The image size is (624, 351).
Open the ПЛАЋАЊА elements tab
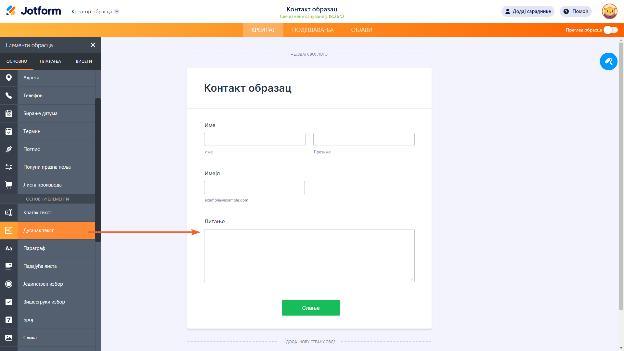point(50,61)
